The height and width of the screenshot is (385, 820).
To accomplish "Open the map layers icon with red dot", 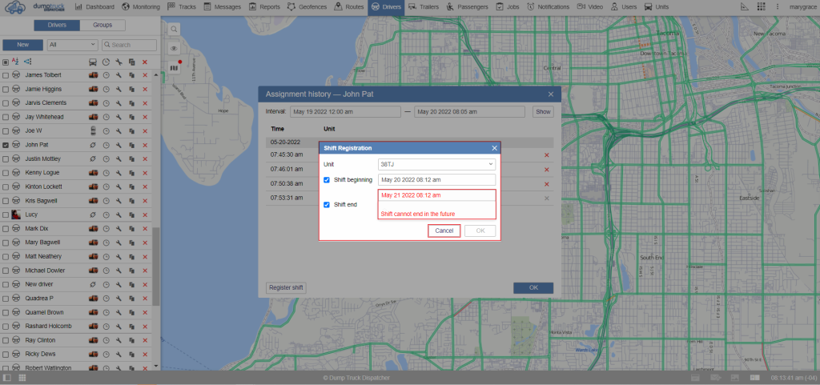I will 175,68.
